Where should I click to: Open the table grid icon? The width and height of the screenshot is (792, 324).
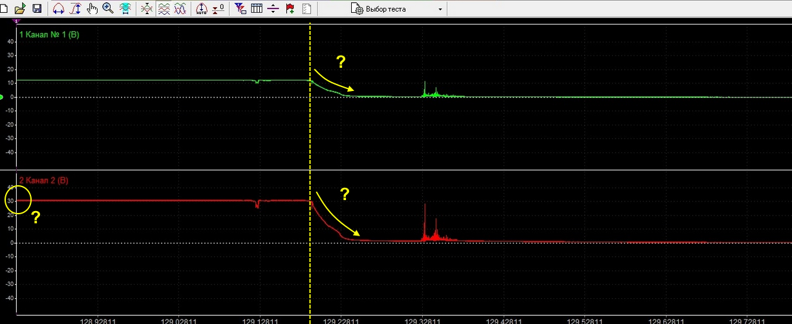tap(257, 8)
